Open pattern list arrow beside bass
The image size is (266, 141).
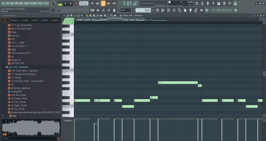(x=134, y=10)
